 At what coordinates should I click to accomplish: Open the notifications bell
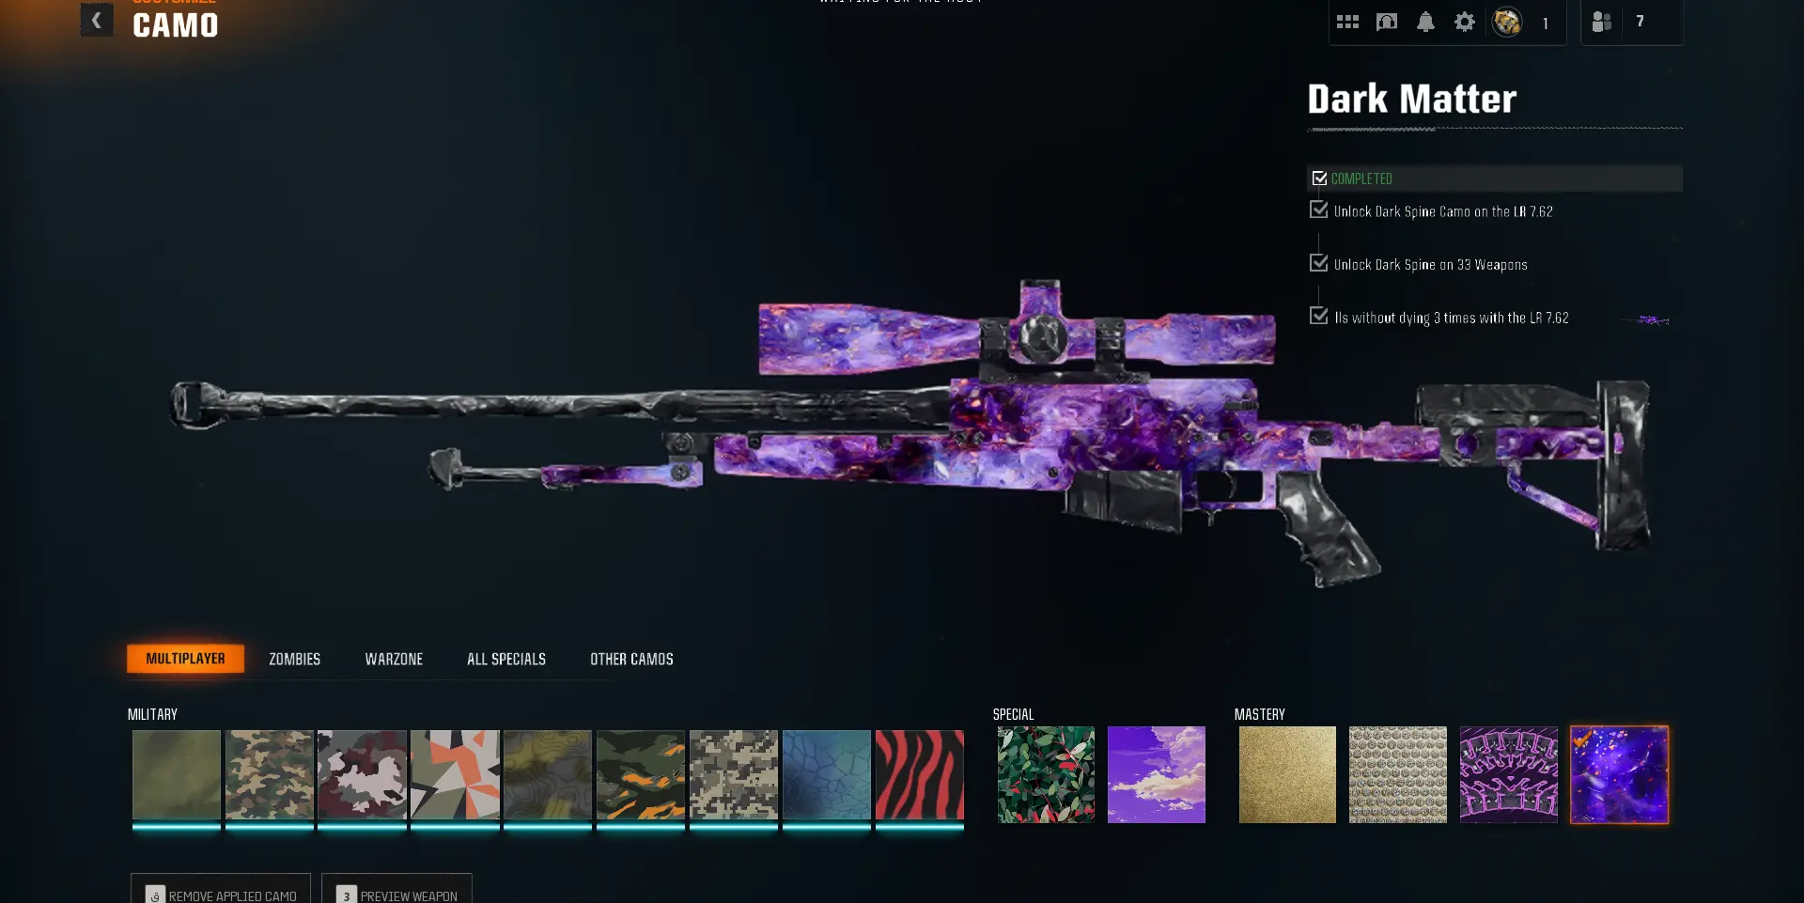click(x=1425, y=22)
